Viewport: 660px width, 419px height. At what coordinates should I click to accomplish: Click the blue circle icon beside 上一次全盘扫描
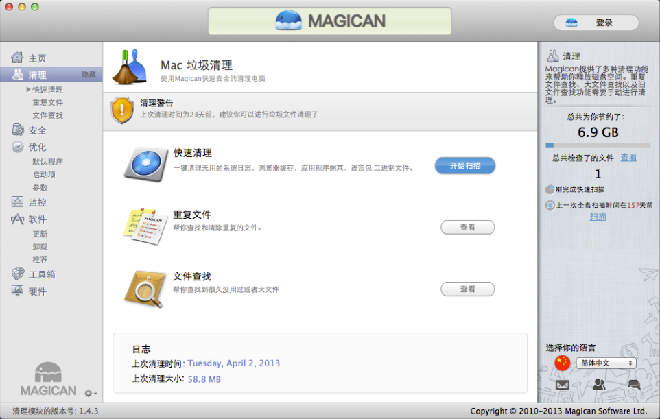tap(550, 205)
